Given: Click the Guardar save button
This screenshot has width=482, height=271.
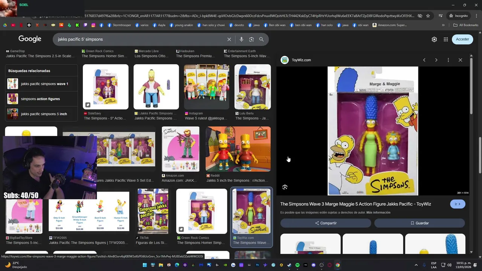Looking at the screenshot, I should 419,223.
